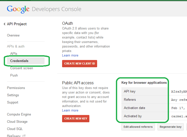Click Regenerate key button
The width and height of the screenshot is (187, 137).
click(x=170, y=127)
